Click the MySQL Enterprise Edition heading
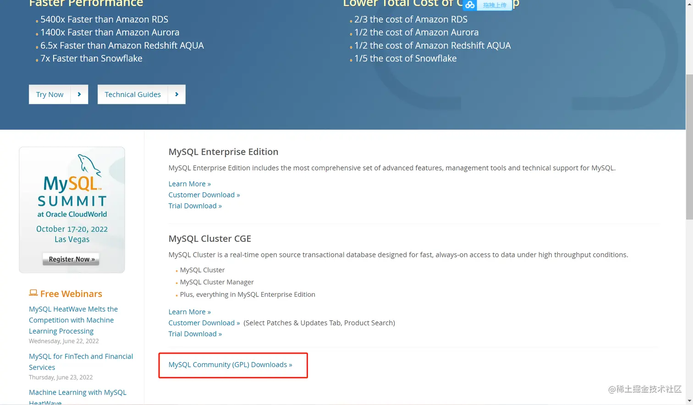Image resolution: width=693 pixels, height=405 pixels. click(223, 152)
